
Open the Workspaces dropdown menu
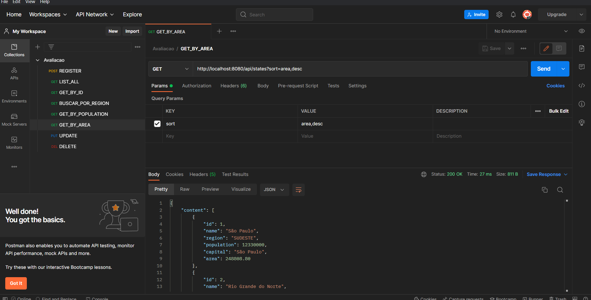pyautogui.click(x=48, y=15)
